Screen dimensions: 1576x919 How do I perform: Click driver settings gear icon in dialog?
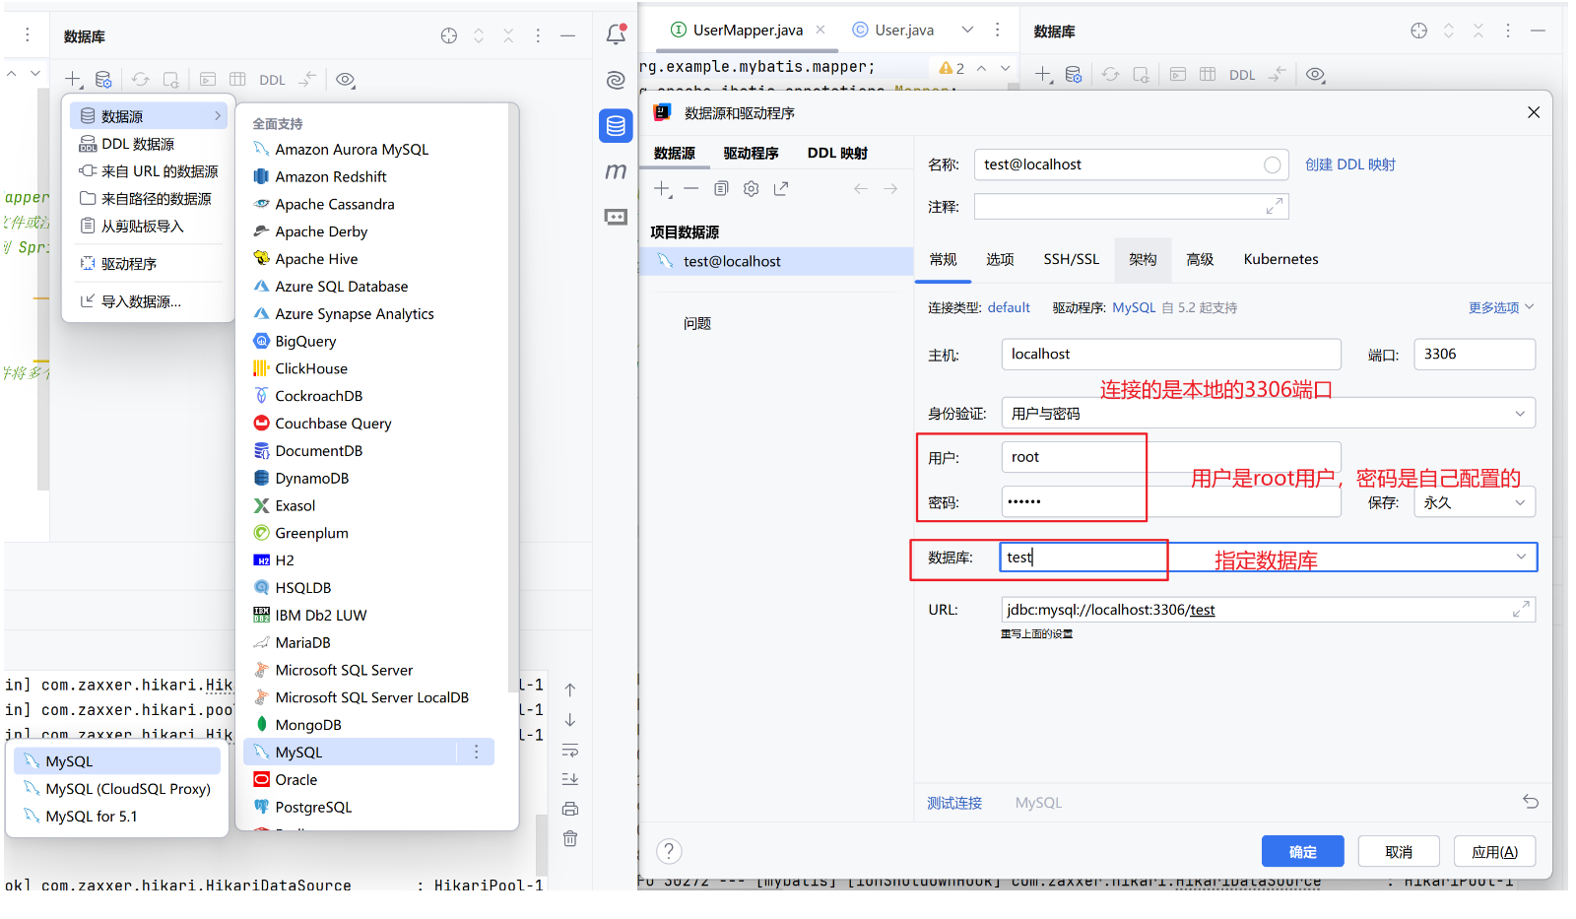click(x=752, y=188)
